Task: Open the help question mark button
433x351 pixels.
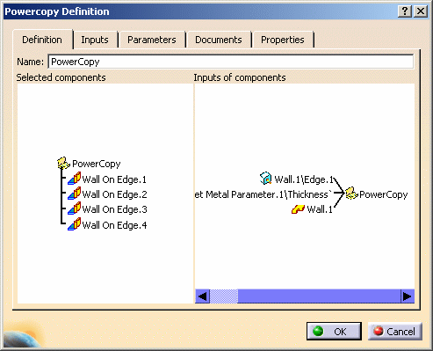Action: click(x=405, y=11)
